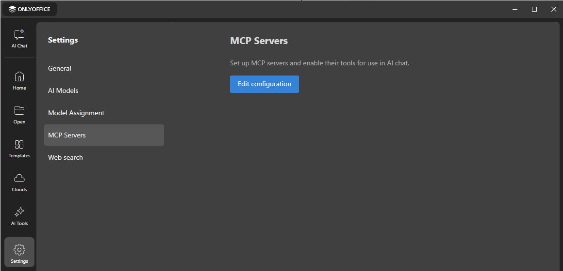This screenshot has height=271, width=563.
Task: Open Web search settings
Action: click(104, 157)
